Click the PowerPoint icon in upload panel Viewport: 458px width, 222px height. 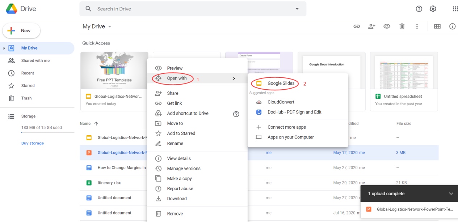click(369, 209)
